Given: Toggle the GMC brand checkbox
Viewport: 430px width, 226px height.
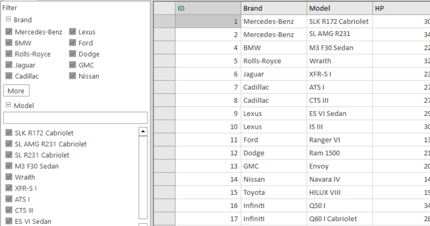Looking at the screenshot, I should click(73, 65).
